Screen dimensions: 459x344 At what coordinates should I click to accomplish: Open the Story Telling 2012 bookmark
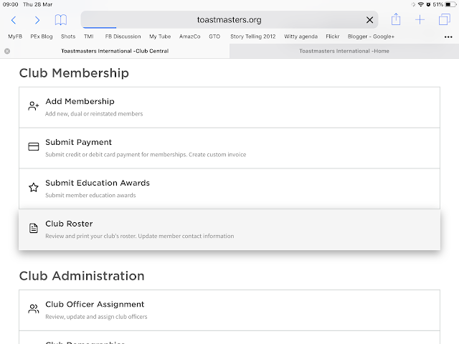(252, 36)
